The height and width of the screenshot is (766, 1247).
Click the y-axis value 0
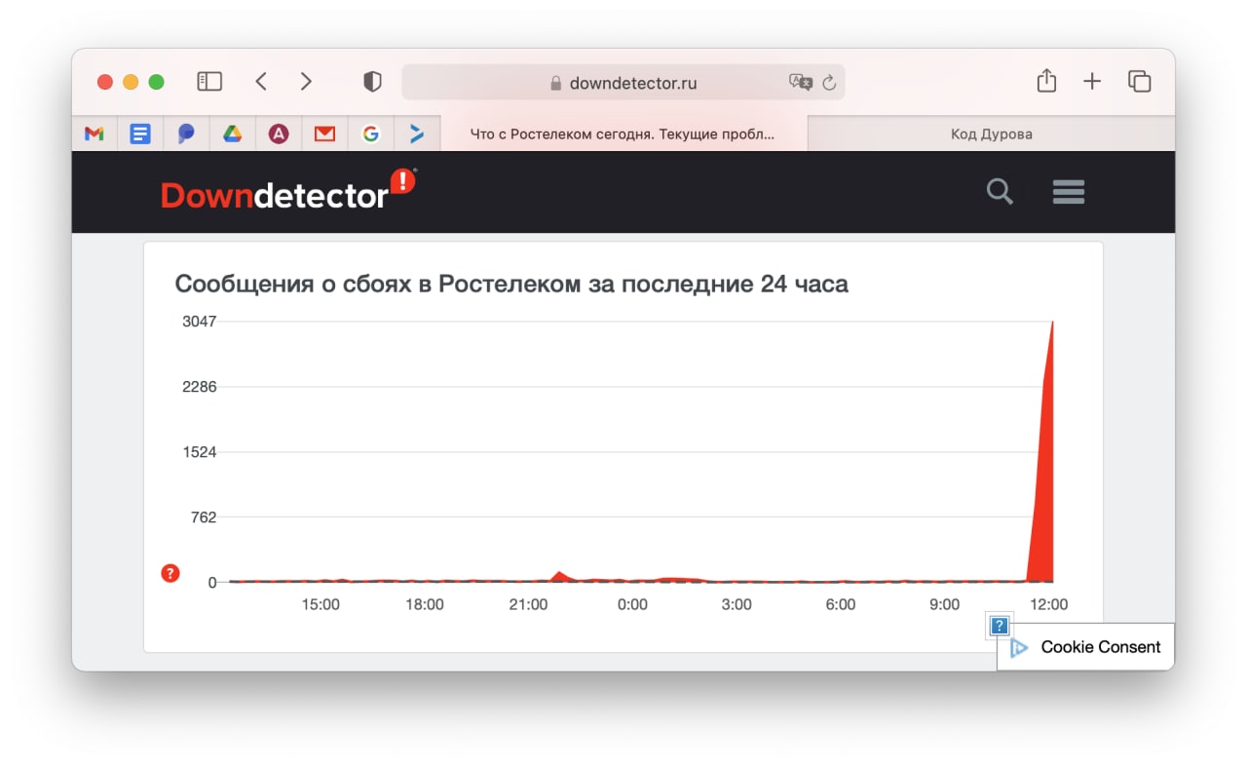coord(212,583)
